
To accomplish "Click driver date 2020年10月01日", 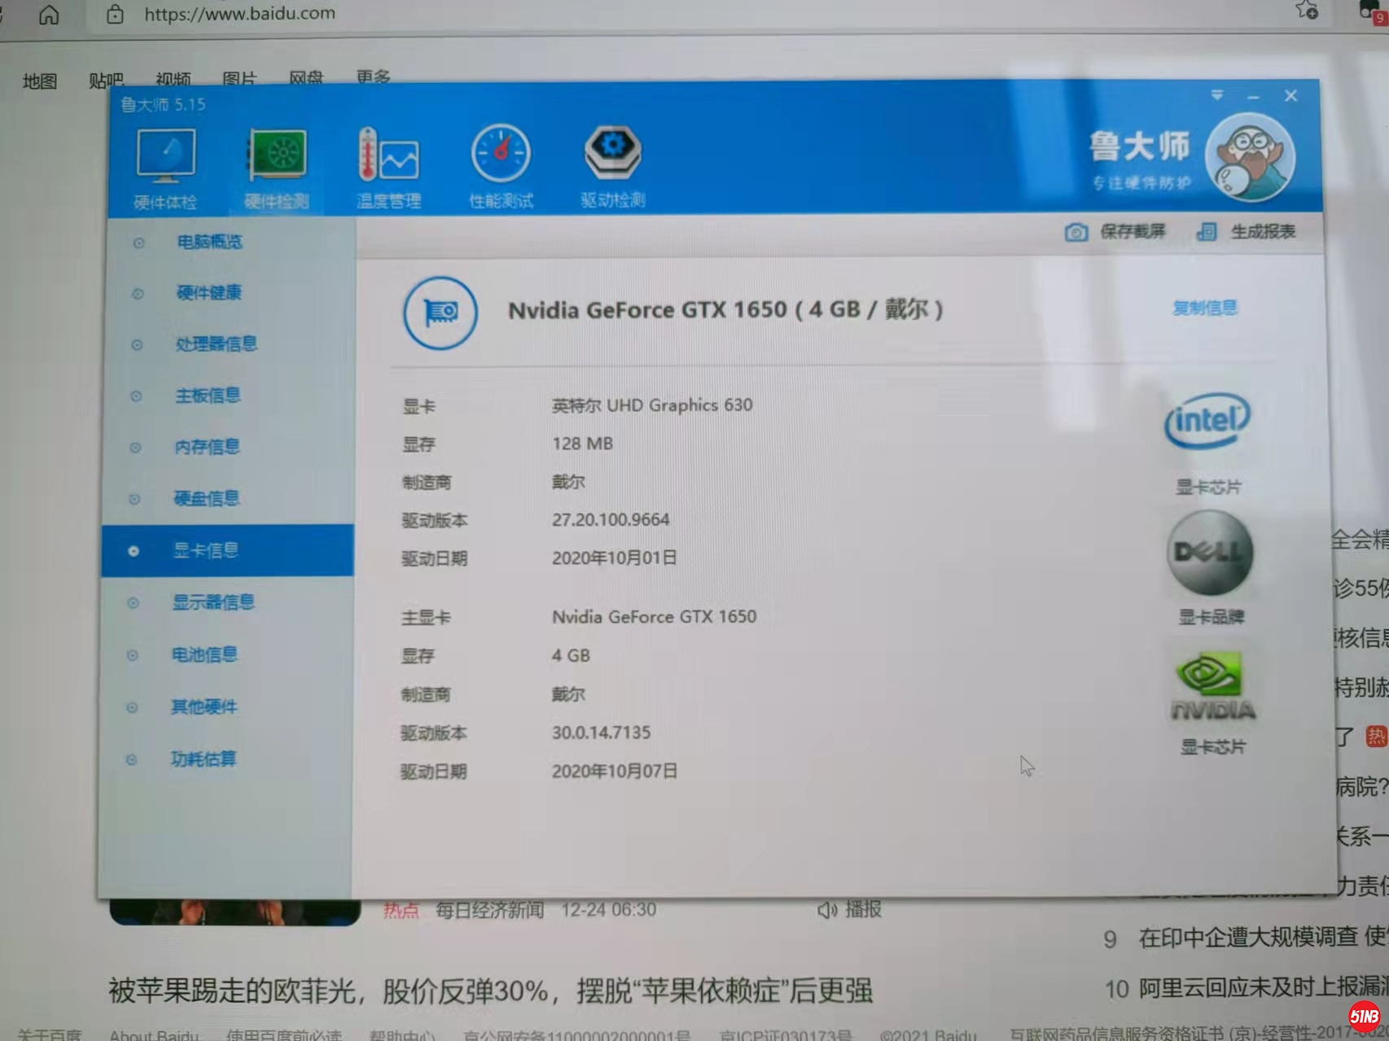I will [x=614, y=558].
